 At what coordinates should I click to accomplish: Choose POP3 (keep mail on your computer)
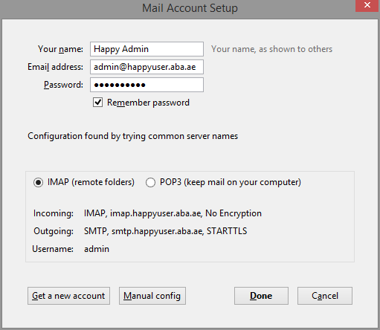pos(150,183)
